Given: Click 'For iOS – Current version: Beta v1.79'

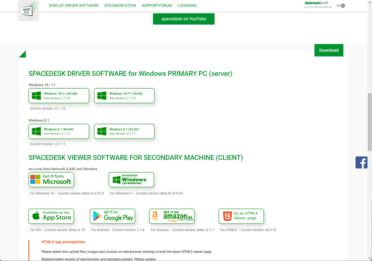Looking at the screenshot, I should point(57,230).
